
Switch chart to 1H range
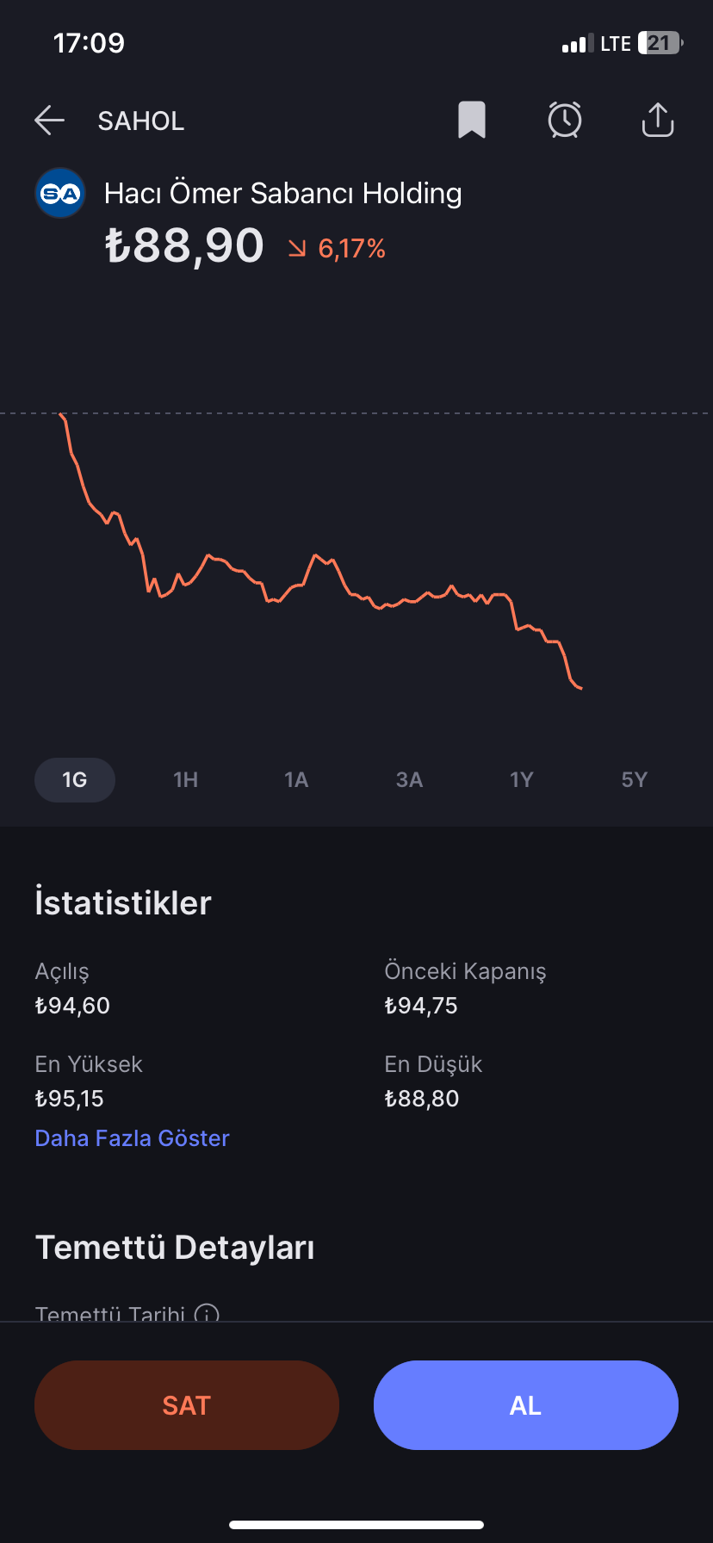tap(186, 780)
